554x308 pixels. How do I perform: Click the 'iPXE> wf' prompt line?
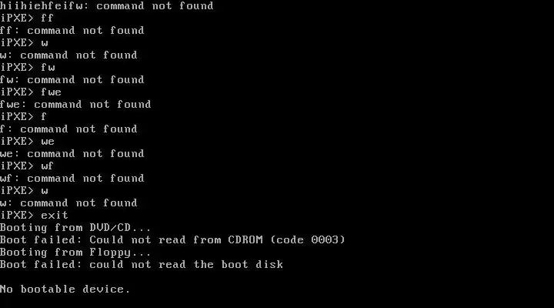(x=27, y=166)
